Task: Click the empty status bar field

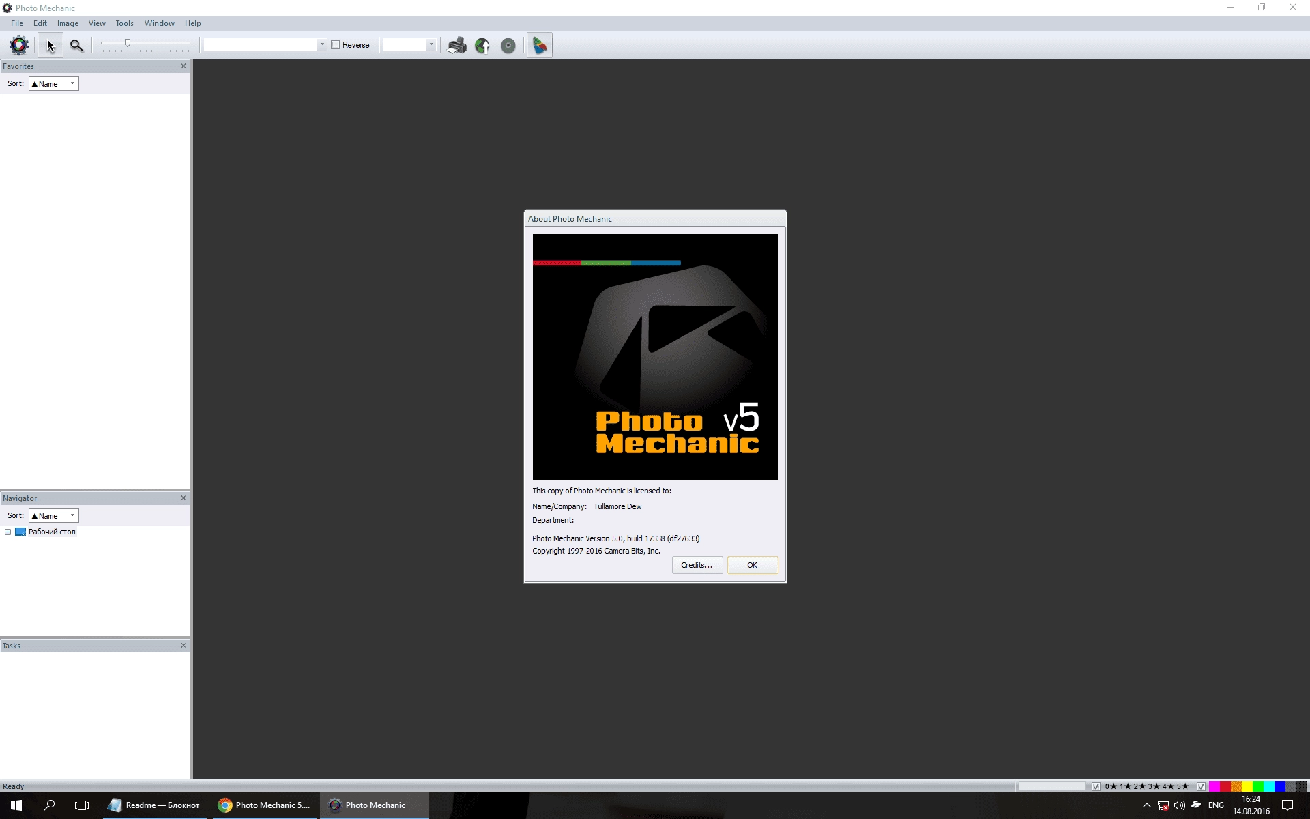Action: 1051,786
